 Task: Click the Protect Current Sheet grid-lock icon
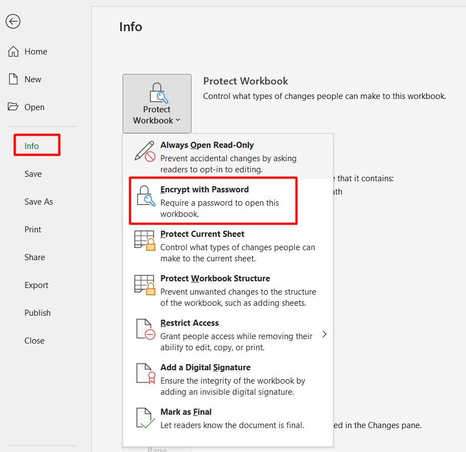coord(145,240)
